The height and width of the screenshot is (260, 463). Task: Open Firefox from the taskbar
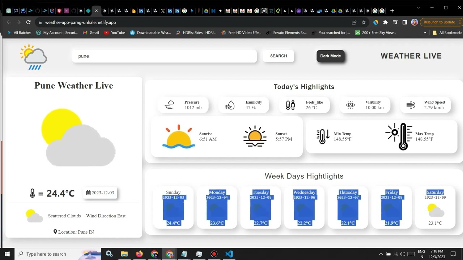(x=139, y=254)
